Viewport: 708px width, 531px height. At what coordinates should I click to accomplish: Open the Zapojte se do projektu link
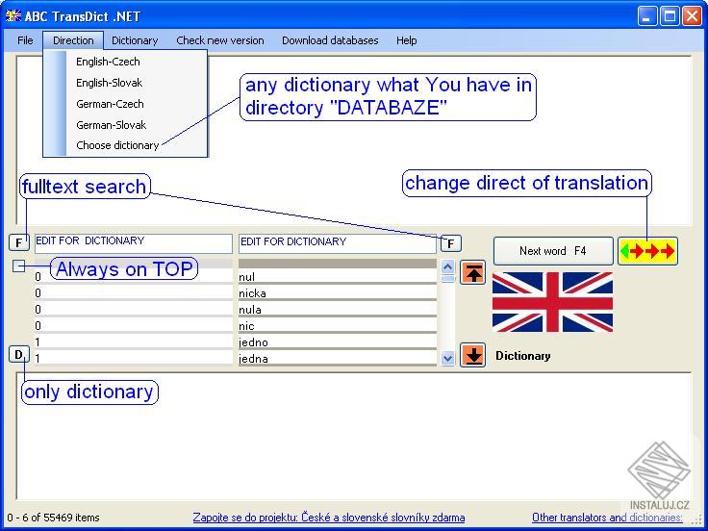click(x=329, y=518)
